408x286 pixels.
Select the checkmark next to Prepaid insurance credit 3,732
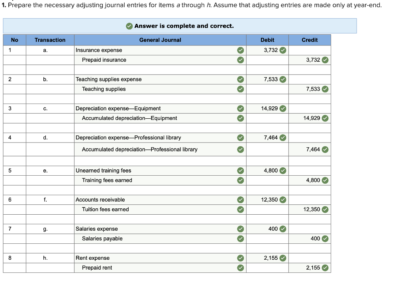click(325, 60)
